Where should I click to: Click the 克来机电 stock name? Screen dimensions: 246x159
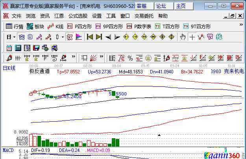[234, 71]
